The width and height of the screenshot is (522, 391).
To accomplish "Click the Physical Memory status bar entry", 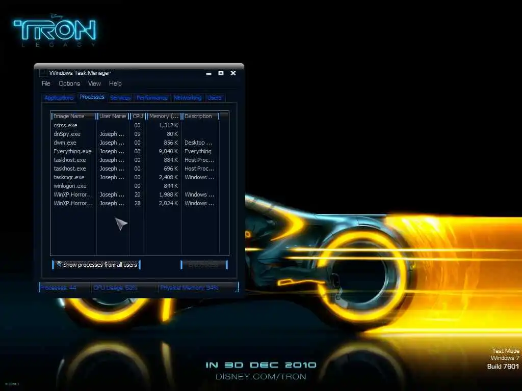I will tap(189, 288).
